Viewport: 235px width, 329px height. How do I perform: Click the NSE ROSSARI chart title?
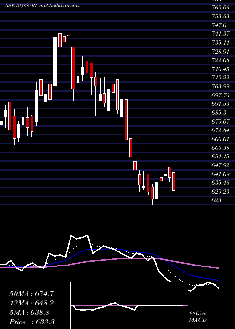pyautogui.click(x=42, y=6)
